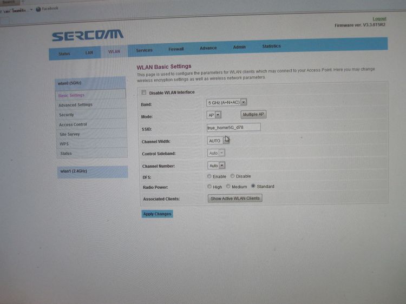Set Radio Power to Medium
The width and height of the screenshot is (406, 304).
point(228,186)
